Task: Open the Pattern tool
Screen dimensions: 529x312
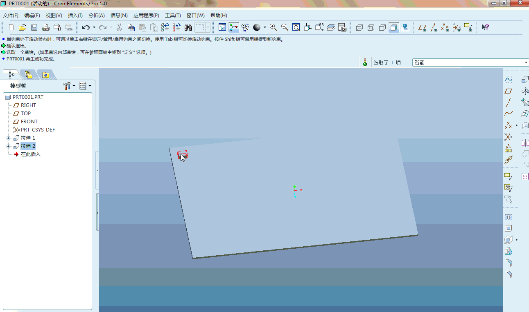Action: point(525,176)
